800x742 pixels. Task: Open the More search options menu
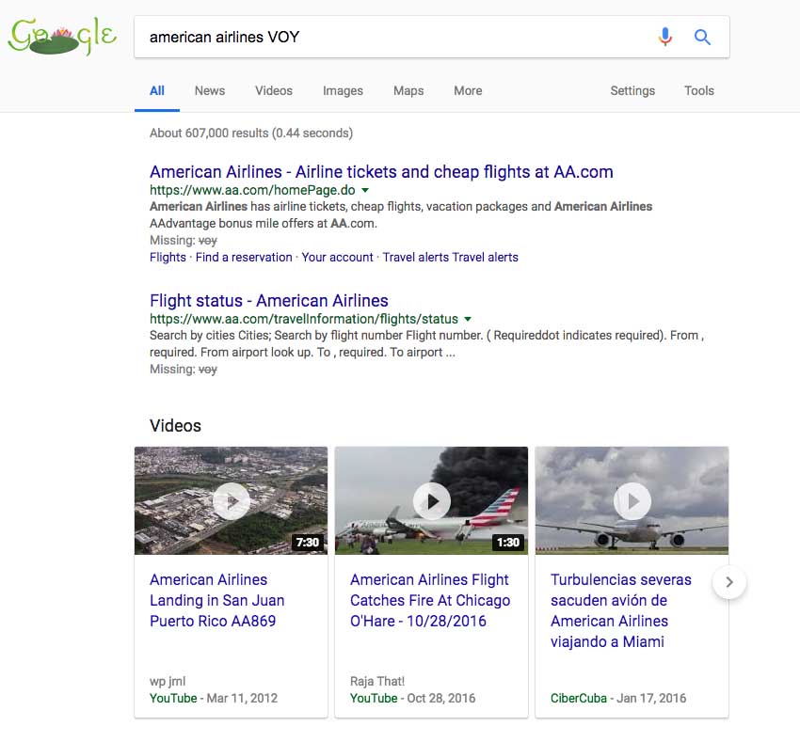point(468,91)
